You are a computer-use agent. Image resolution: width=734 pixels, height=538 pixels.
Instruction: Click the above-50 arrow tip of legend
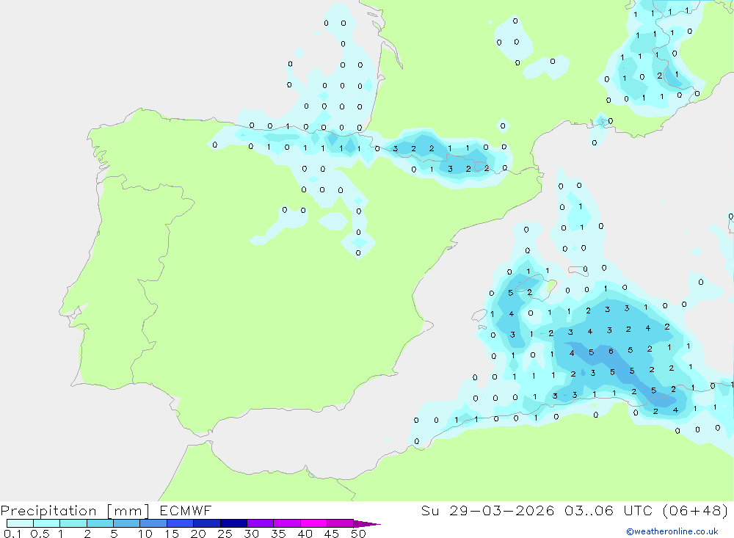368,523
